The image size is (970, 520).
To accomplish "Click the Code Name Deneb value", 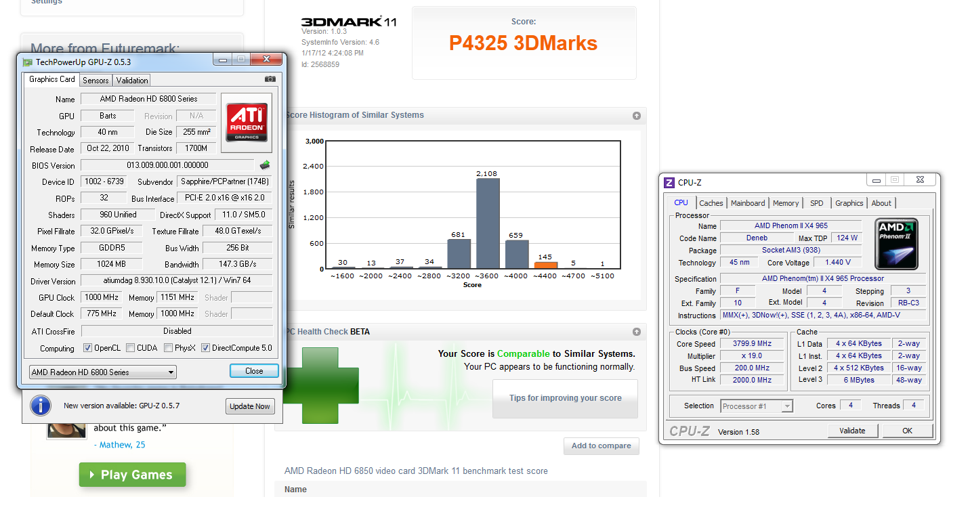I will pos(757,238).
